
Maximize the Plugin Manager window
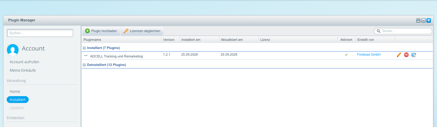[423, 20]
